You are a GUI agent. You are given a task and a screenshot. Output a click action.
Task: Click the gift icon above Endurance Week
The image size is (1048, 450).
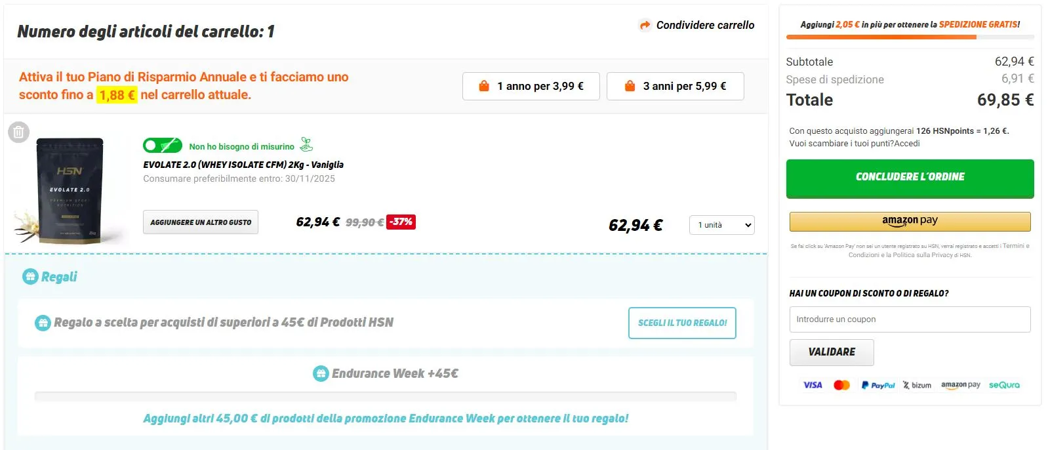321,373
